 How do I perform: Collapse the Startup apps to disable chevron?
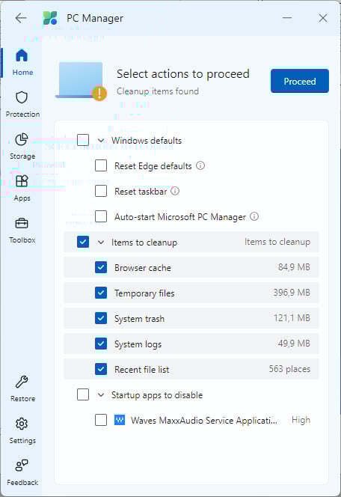[101, 395]
